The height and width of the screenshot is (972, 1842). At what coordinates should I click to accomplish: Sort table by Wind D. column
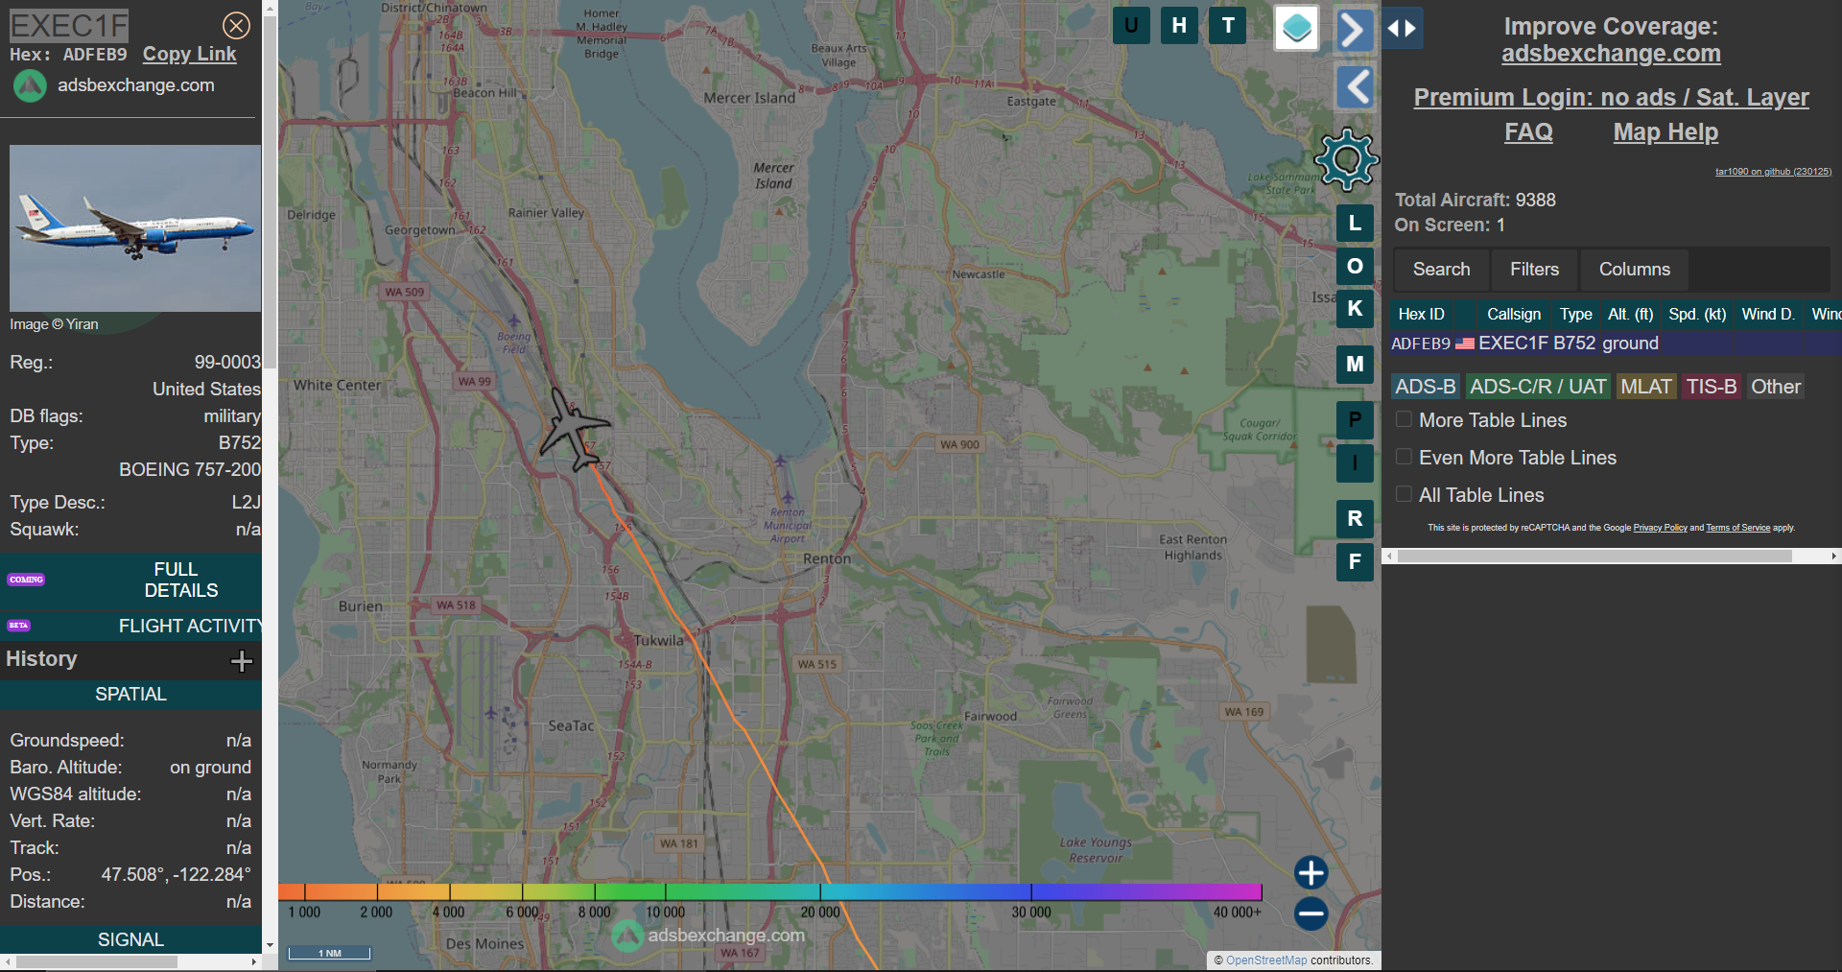[1768, 314]
